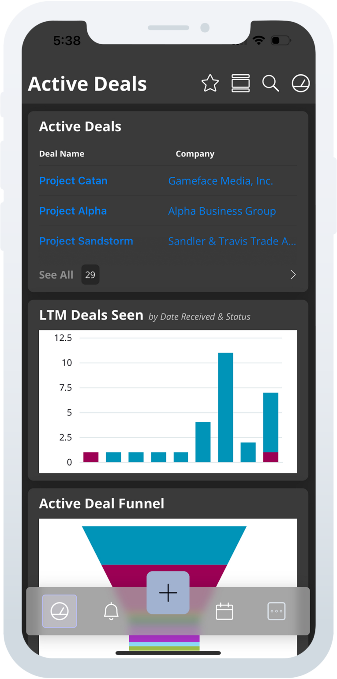Open the Alpha Business Group company record
This screenshot has width=337, height=679.
coord(222,211)
